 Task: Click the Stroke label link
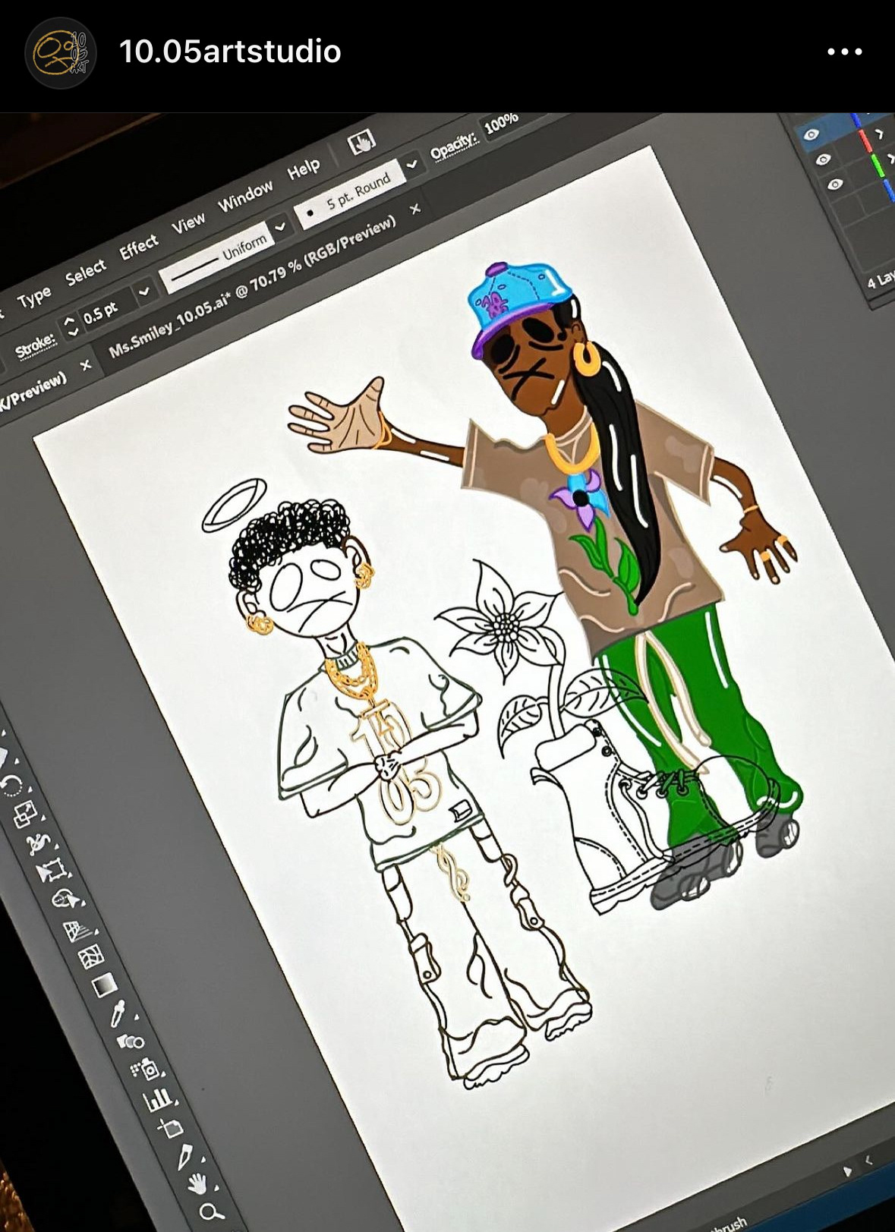(x=35, y=345)
